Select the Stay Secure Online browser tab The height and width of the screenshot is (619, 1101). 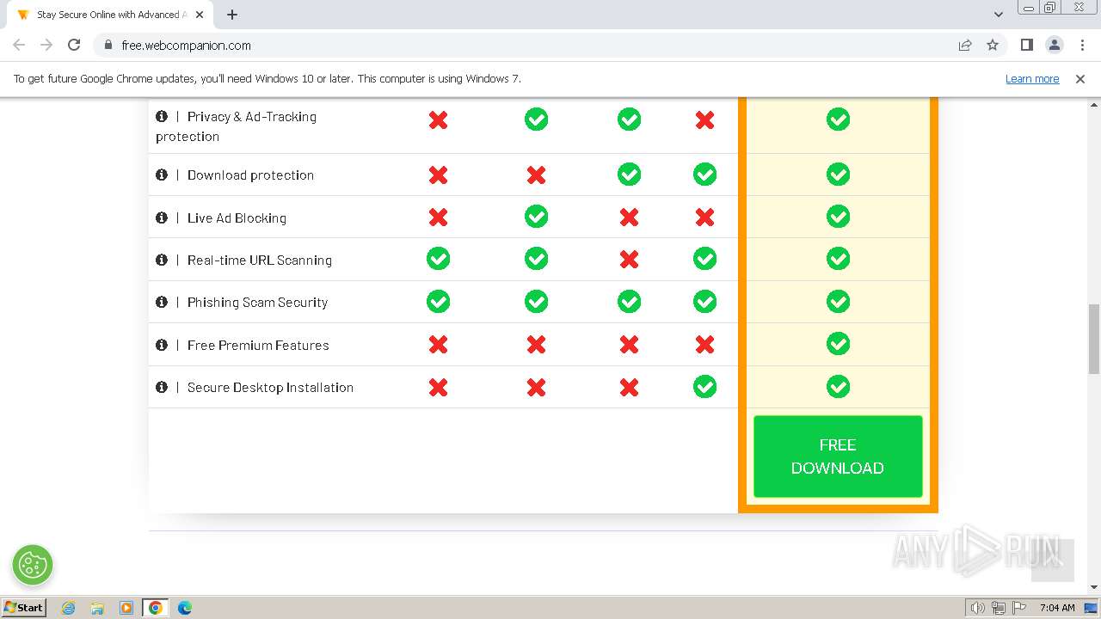pos(112,15)
